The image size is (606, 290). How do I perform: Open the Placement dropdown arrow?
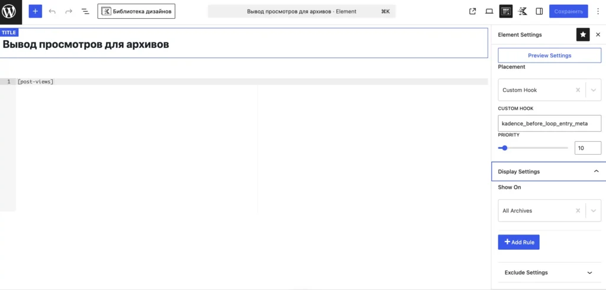click(594, 90)
